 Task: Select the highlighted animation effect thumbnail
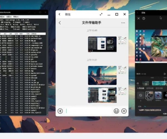click(x=149, y=95)
